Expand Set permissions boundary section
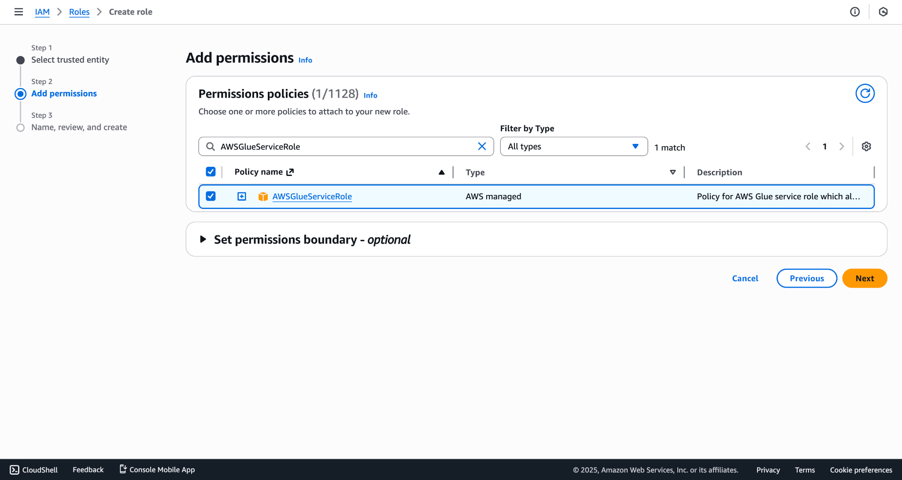This screenshot has width=902, height=480. (203, 239)
